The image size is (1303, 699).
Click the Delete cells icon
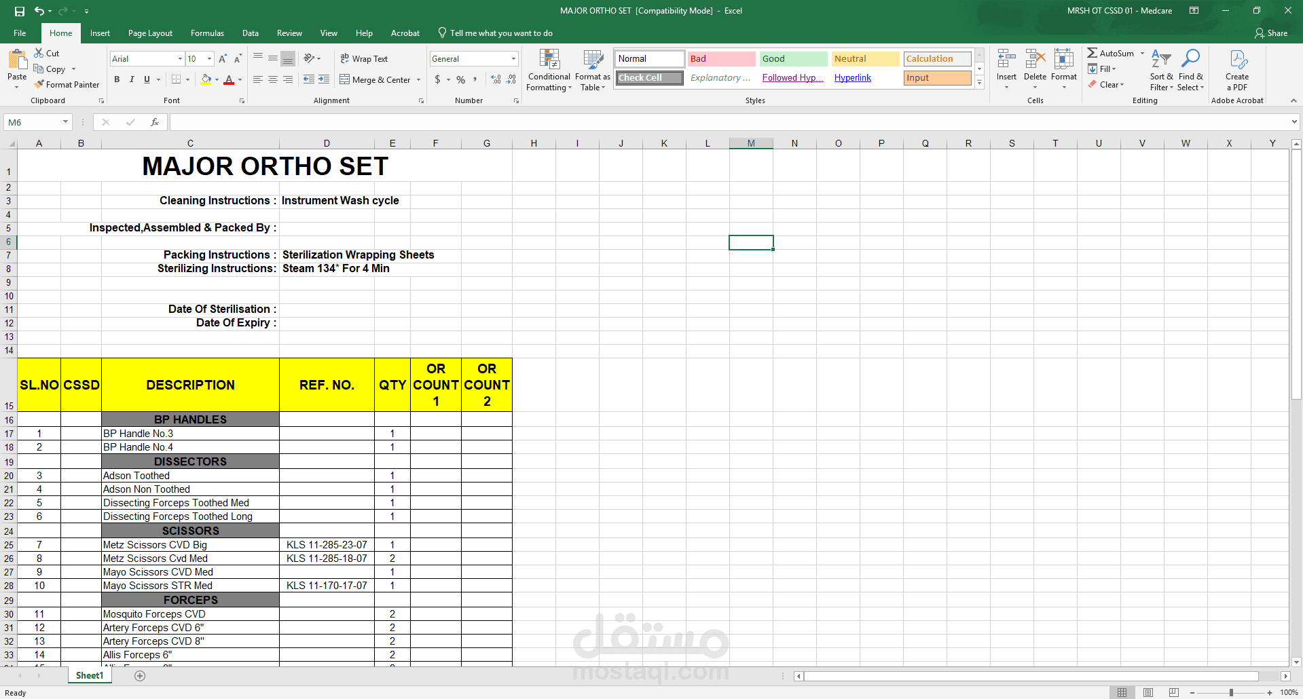pyautogui.click(x=1035, y=59)
